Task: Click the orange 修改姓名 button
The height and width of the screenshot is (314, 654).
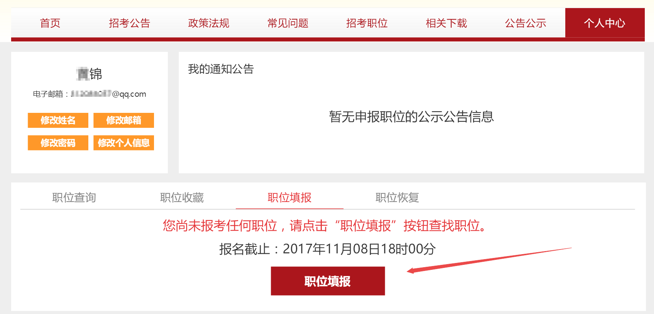Action: (x=58, y=120)
